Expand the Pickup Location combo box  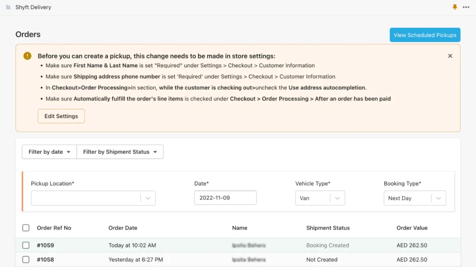pyautogui.click(x=93, y=198)
